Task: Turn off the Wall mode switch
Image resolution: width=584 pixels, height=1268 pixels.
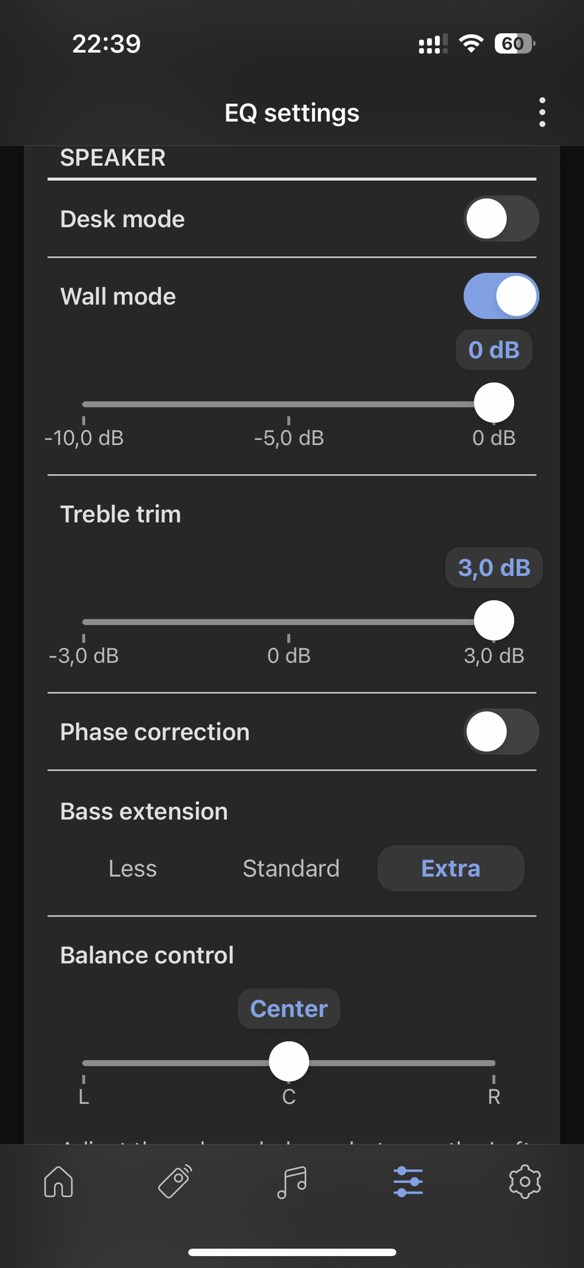Action: point(502,296)
